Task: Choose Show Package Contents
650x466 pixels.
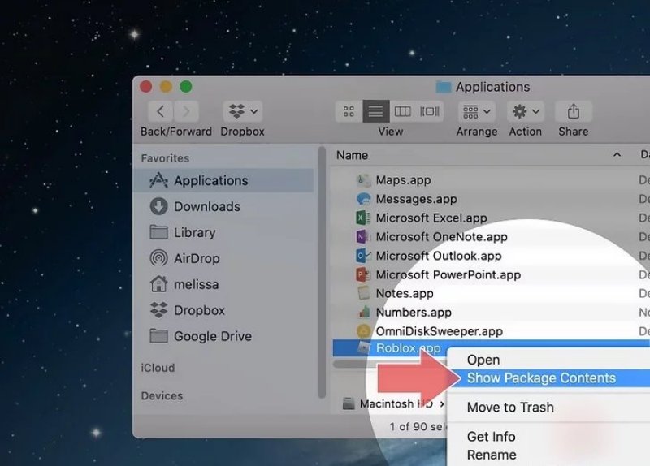Action: [x=549, y=378]
